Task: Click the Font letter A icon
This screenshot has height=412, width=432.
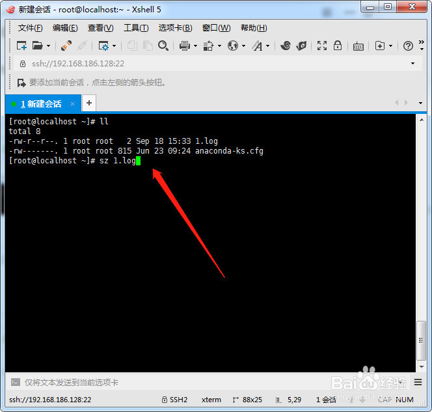Action: click(x=258, y=46)
